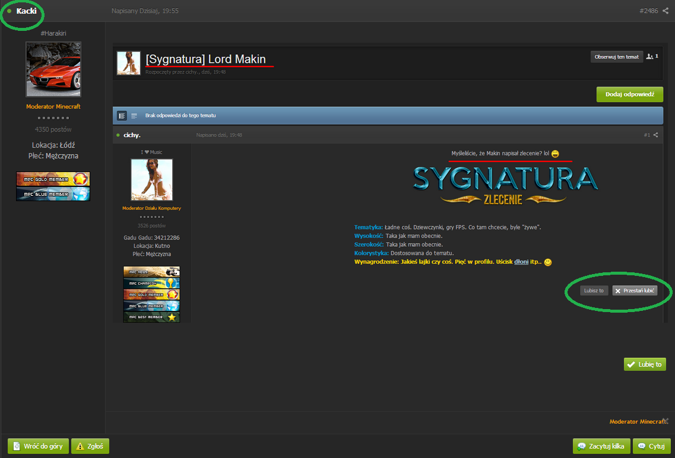Click 'Brak odpowiedzi do tego tematu' text
675x458 pixels.
(180, 116)
